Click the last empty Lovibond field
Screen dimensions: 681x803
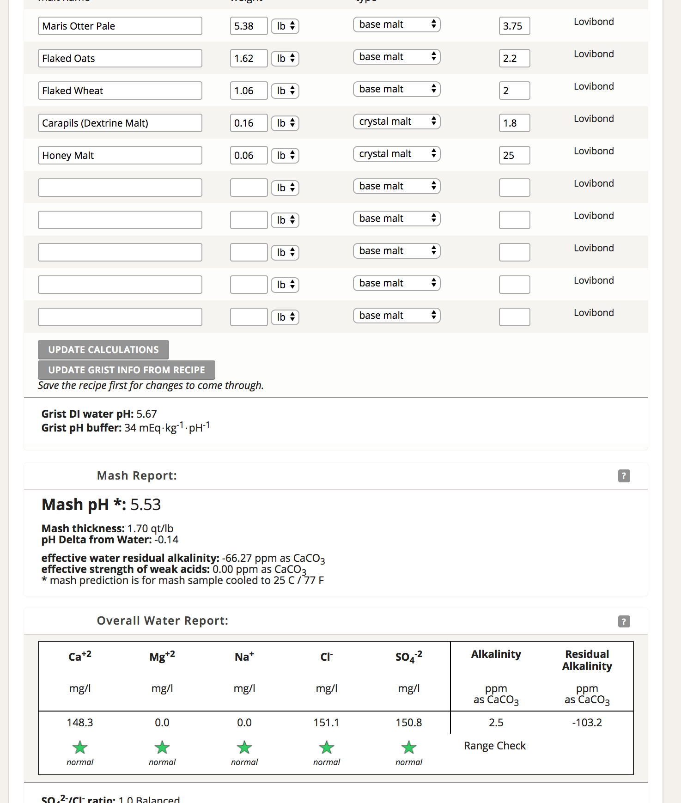[x=515, y=317]
